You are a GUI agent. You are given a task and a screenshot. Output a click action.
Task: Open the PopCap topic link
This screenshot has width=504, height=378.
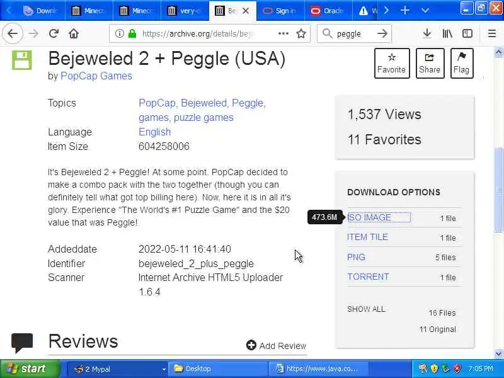pyautogui.click(x=157, y=103)
